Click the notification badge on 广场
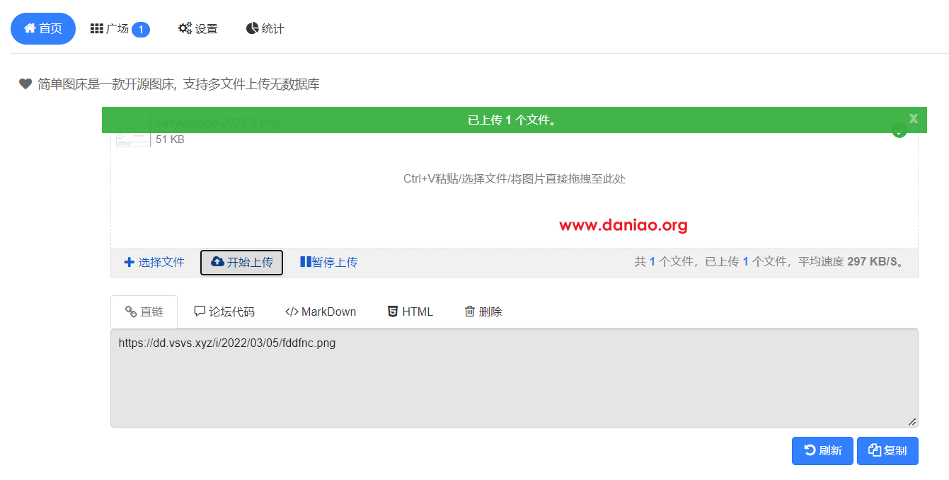 141,29
